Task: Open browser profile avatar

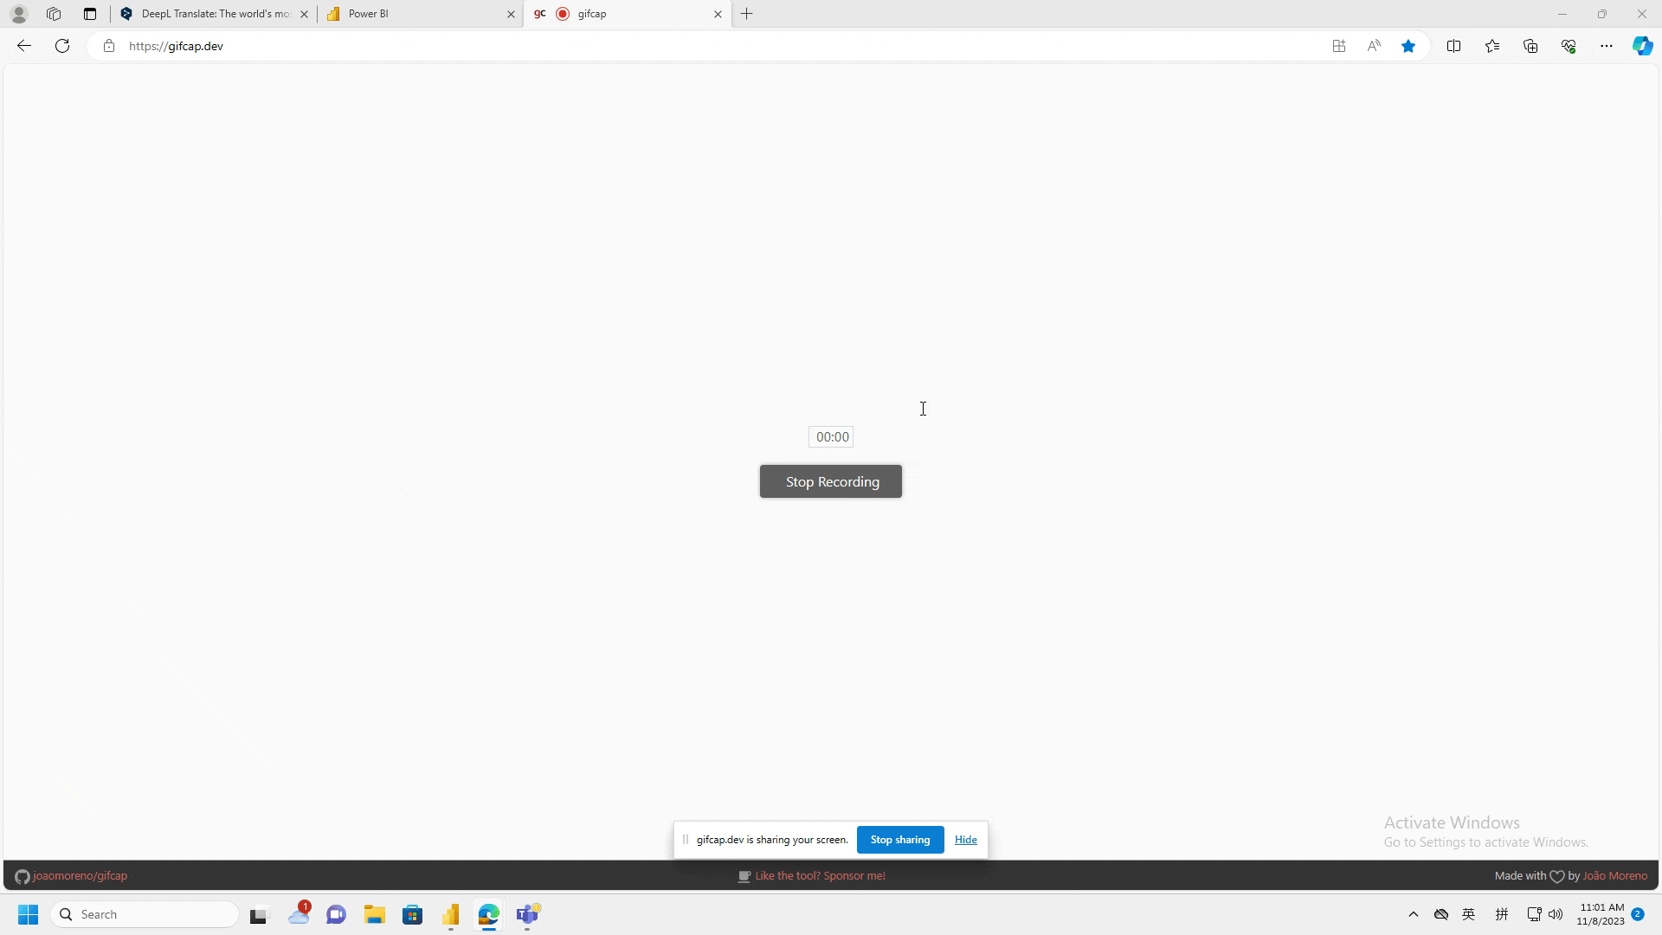Action: point(19,14)
